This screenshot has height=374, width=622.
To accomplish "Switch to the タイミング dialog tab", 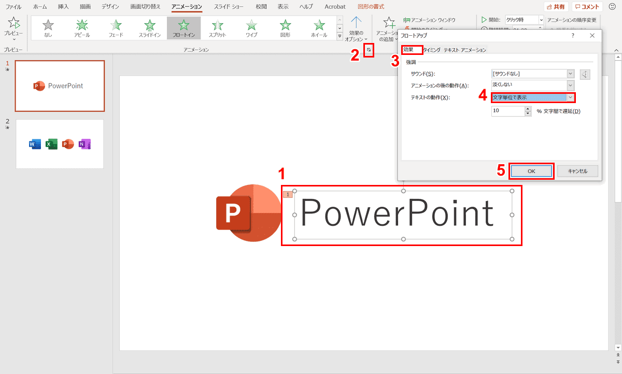I will tap(432, 50).
